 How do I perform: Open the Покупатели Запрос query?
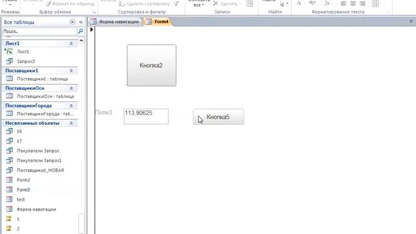coord(38,151)
